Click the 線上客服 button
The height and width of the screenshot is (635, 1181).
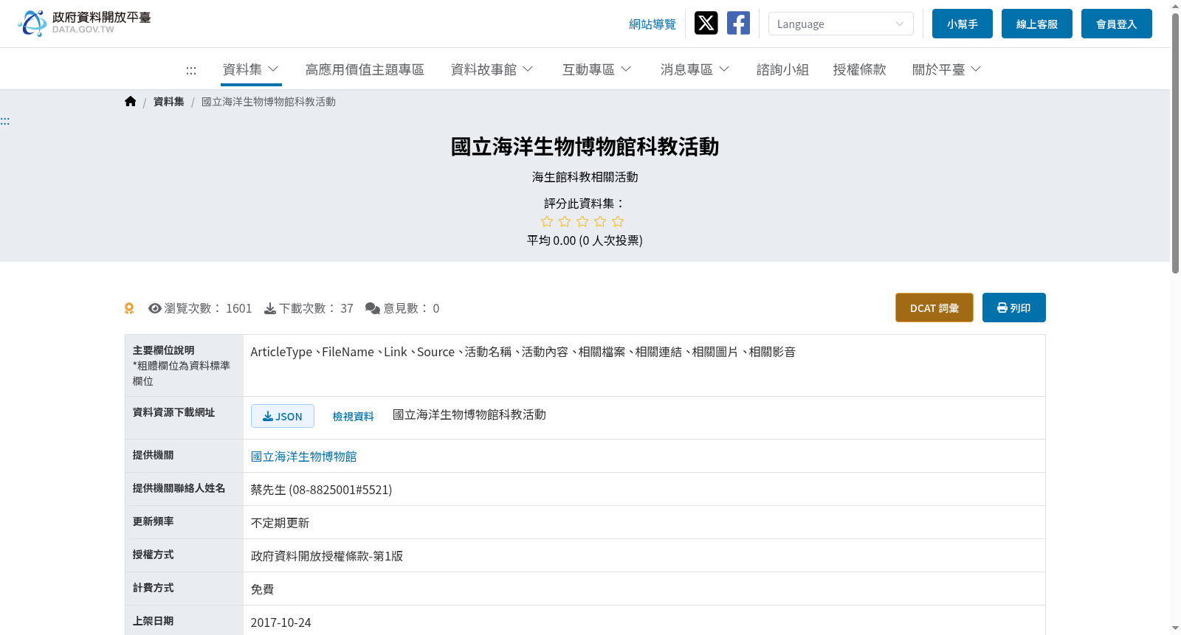click(x=1037, y=24)
